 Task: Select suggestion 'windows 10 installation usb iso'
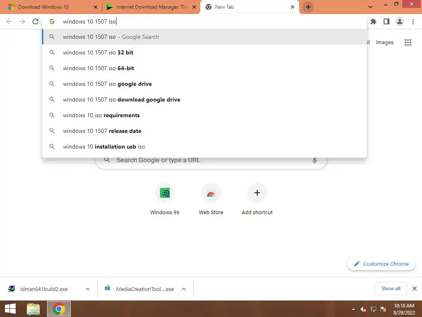pyautogui.click(x=204, y=147)
